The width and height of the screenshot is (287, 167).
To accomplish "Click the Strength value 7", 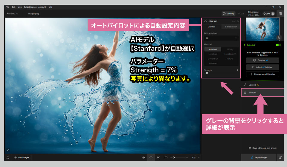I will coord(237,70).
